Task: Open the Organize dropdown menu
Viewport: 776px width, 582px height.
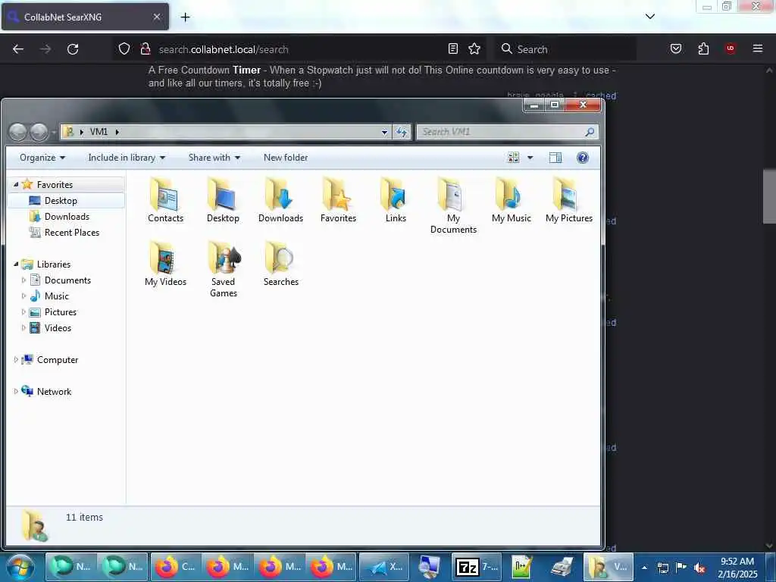Action: [x=42, y=158]
